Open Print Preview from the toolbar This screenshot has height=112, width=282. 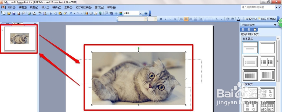34,13
